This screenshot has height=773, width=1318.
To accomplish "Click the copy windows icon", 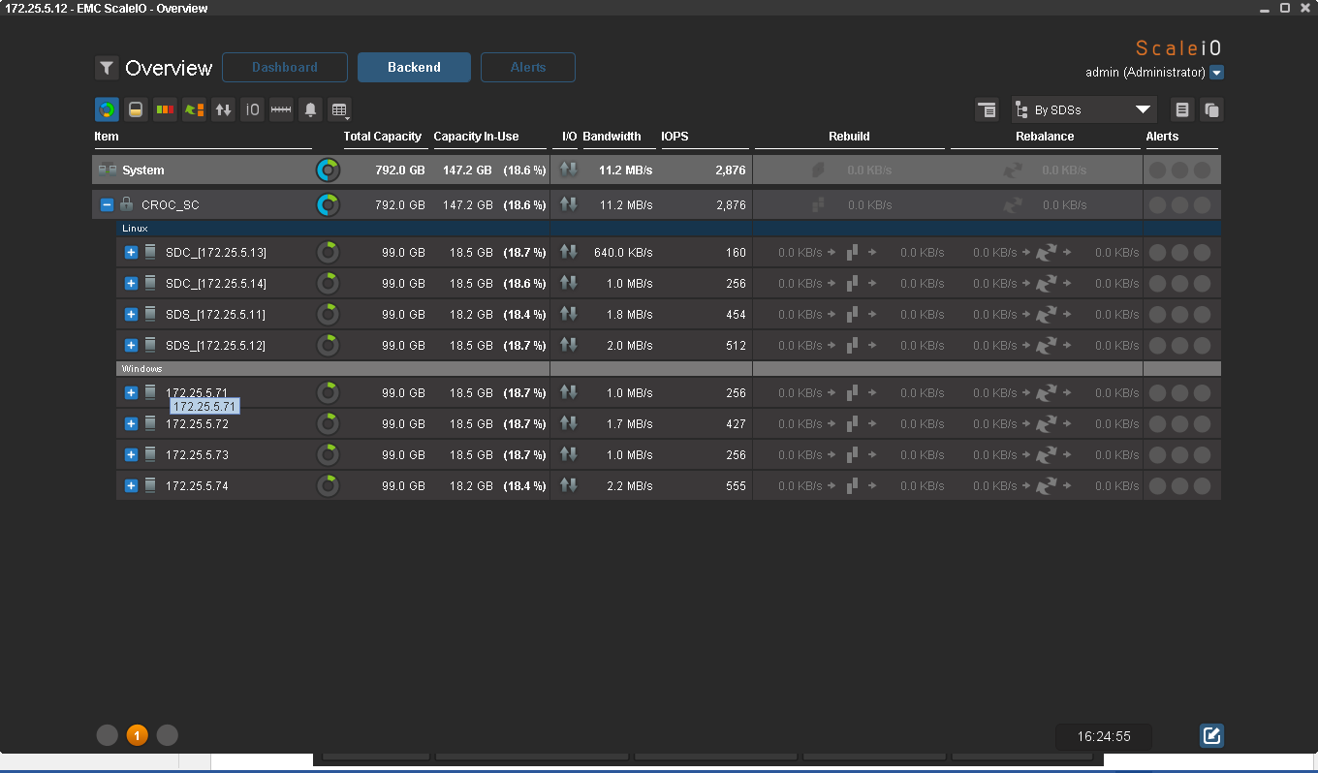I will point(1211,109).
